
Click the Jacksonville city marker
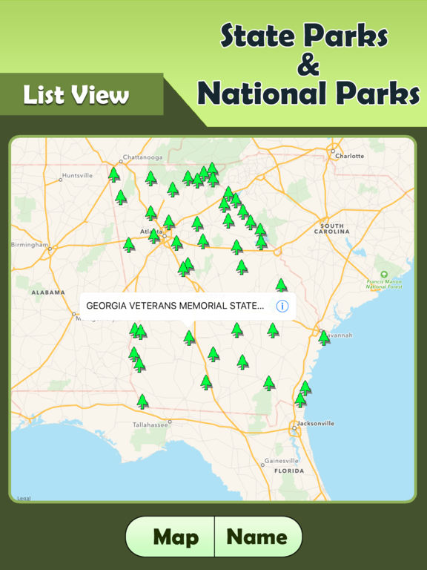pos(294,427)
